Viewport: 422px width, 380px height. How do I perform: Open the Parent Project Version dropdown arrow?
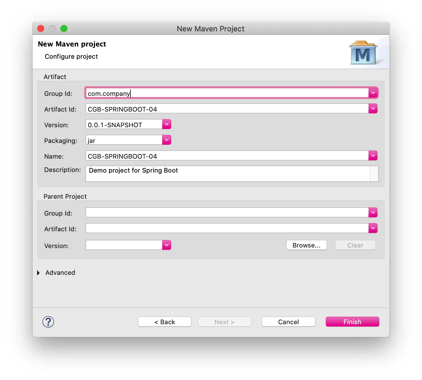[167, 245]
